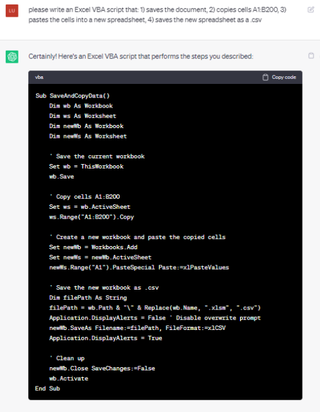Click the green ChatGPT logo avatar
320x412 pixels.
(12, 57)
